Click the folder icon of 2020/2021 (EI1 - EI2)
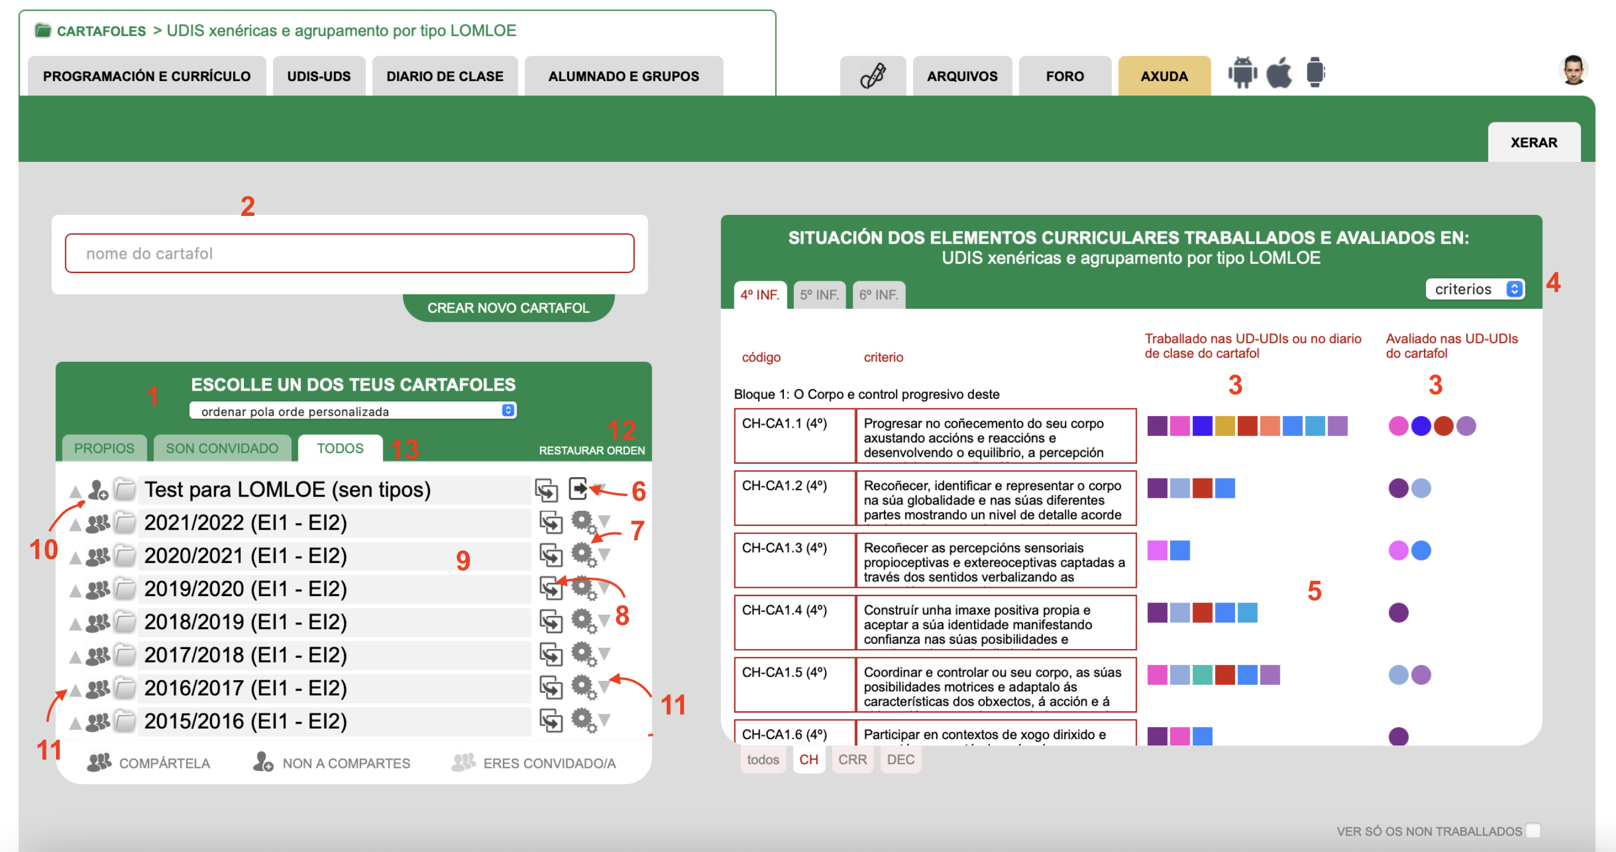The height and width of the screenshot is (852, 1616). (125, 555)
